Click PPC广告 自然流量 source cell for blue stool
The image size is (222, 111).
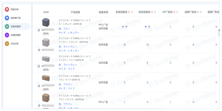[103, 27]
